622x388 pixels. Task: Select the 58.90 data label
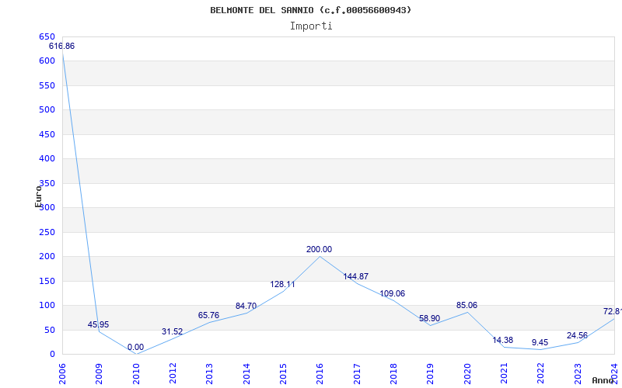point(430,318)
